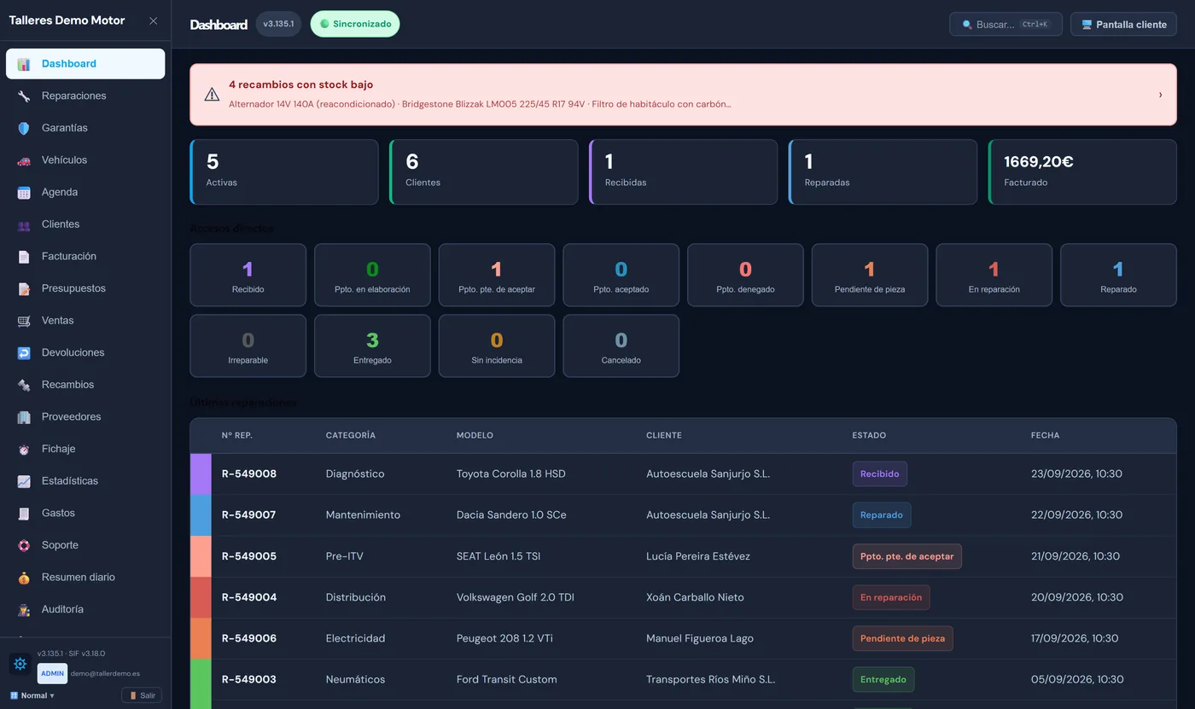Open the Pendiente de pieza shortcut card

click(870, 275)
